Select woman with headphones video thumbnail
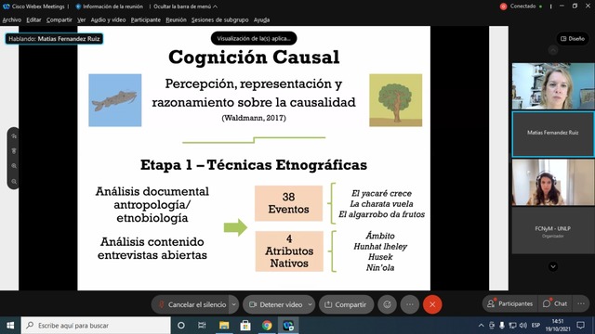The image size is (595, 334). coord(553,182)
